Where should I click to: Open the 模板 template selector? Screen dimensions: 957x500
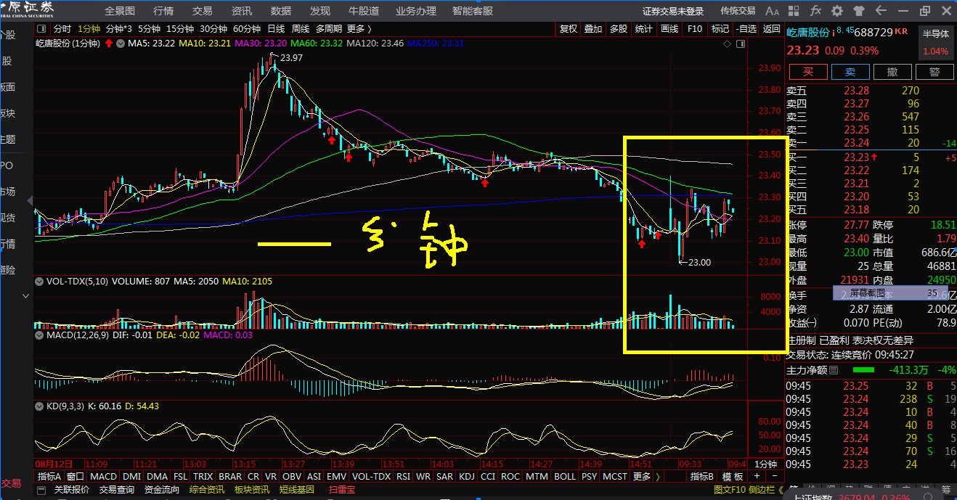[733, 477]
